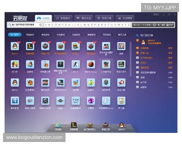182x145 pixels.
Task: Open the 管理员 menu in title bar
Action: (156, 14)
